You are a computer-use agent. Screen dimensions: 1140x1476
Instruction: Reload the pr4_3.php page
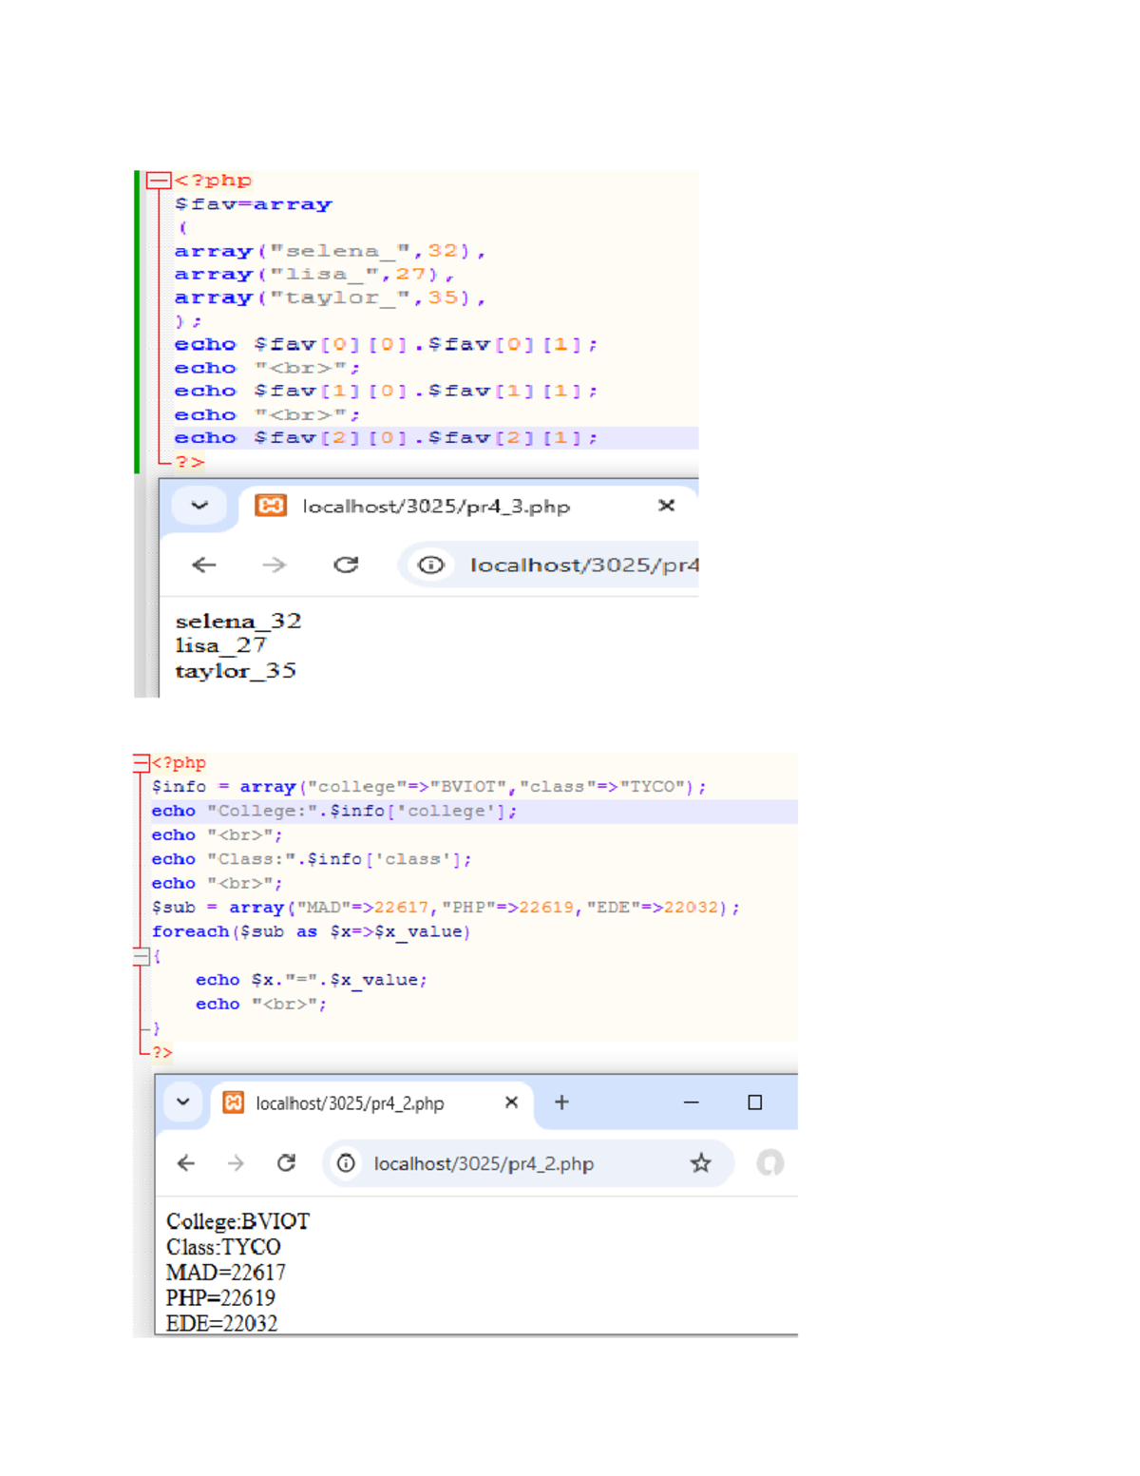(x=347, y=565)
